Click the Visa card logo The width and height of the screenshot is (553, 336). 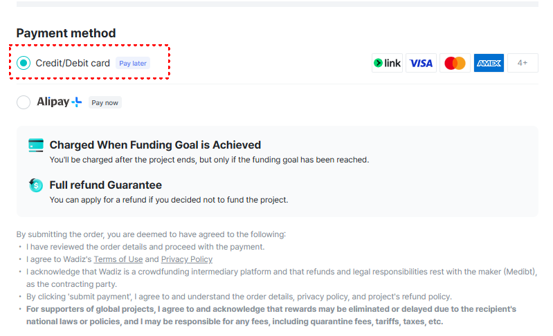pyautogui.click(x=421, y=63)
